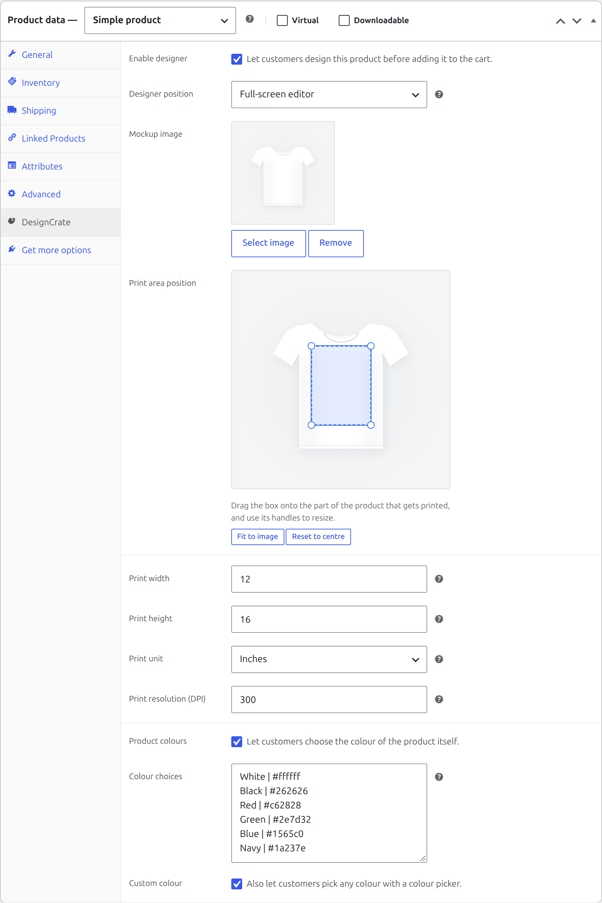The height and width of the screenshot is (903, 602).
Task: Open the Linked Products tab
Action: point(61,139)
